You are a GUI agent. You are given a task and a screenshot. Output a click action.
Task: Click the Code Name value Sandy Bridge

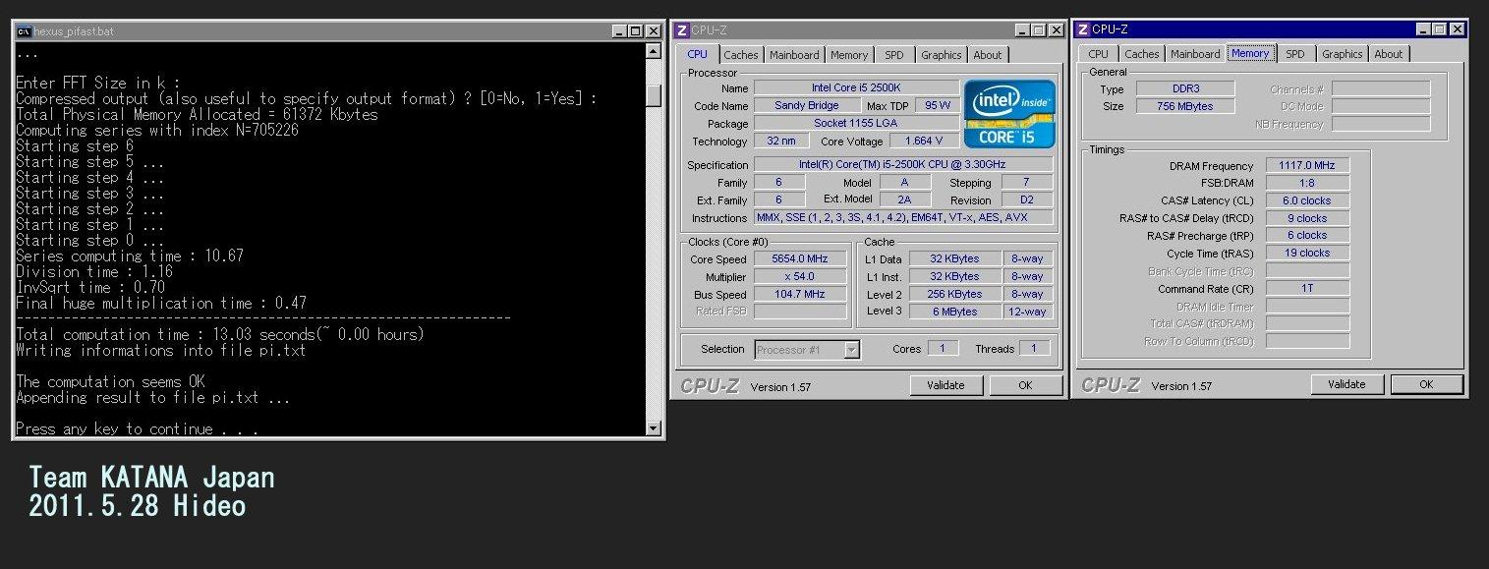806,105
